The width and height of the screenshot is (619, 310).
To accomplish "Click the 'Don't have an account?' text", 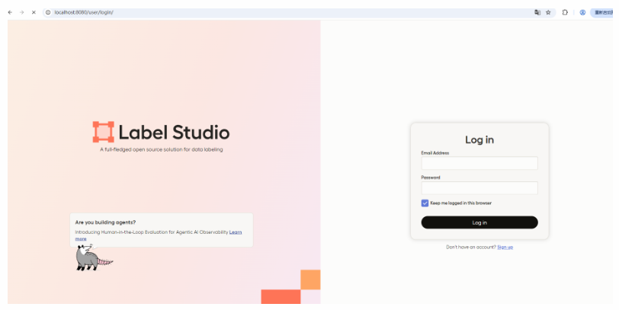I will click(471, 247).
